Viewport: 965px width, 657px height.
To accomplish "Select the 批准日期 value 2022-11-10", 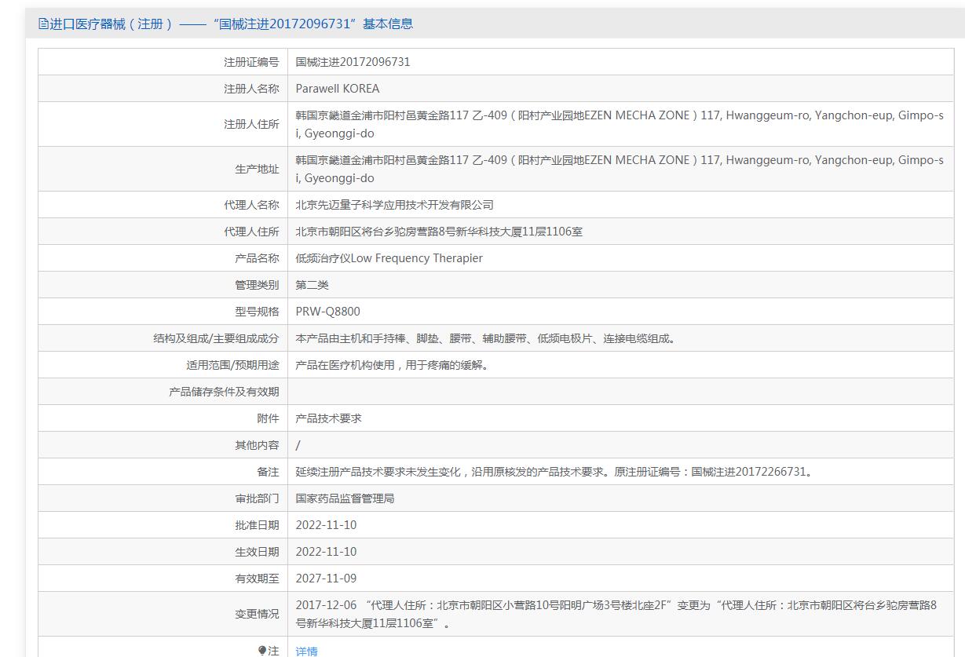I will [326, 525].
